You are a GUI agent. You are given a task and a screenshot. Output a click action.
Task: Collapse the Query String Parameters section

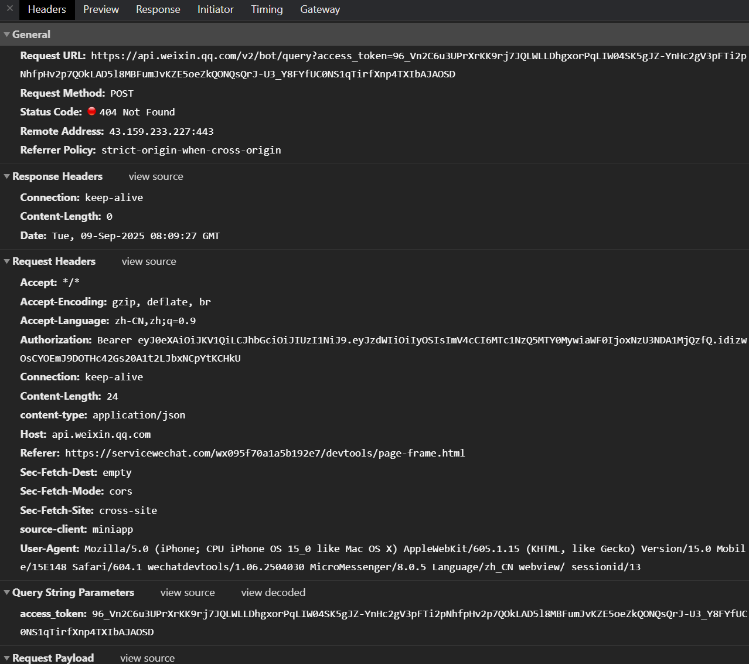[x=7, y=593]
